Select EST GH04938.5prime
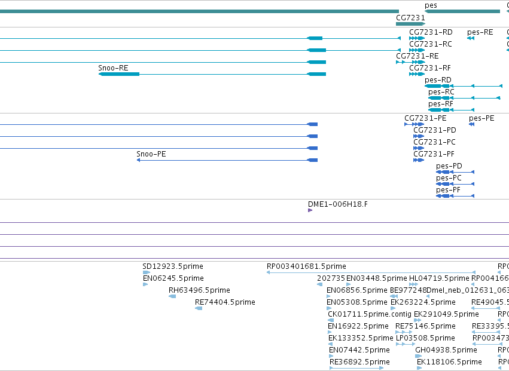 (x=446, y=350)
